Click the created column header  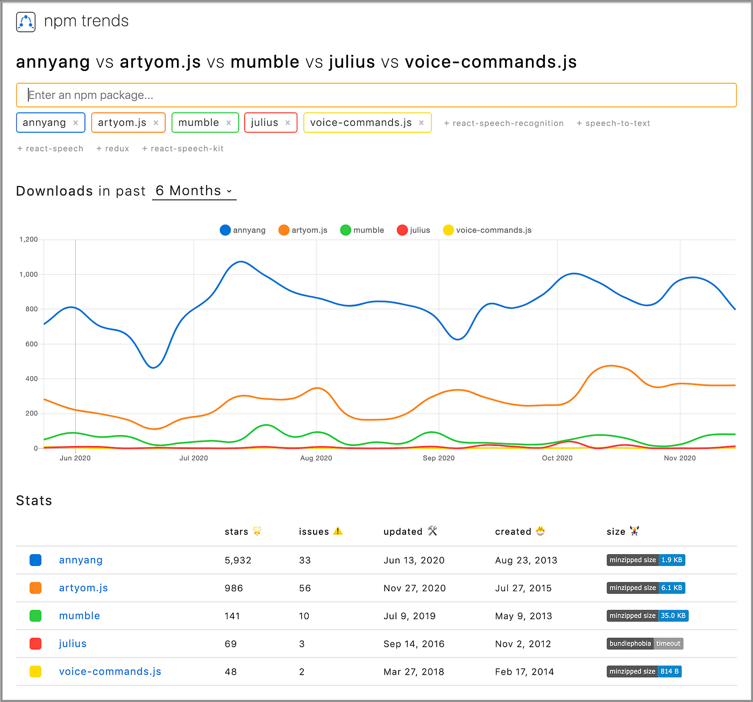point(513,532)
